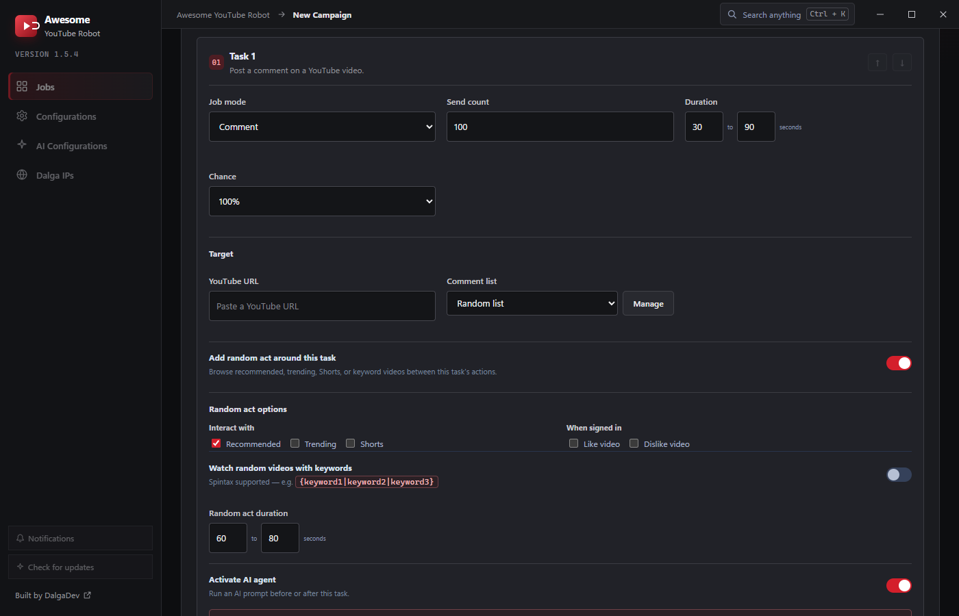Click the Target section heading

[x=221, y=254]
